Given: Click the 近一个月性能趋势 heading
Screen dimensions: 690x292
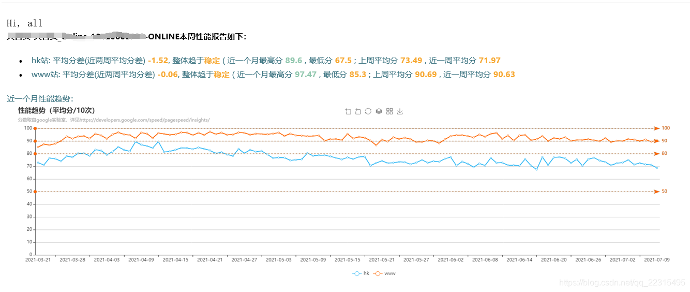Looking at the screenshot, I should [x=40, y=98].
